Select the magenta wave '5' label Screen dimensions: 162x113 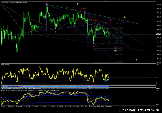(x=115, y=48)
